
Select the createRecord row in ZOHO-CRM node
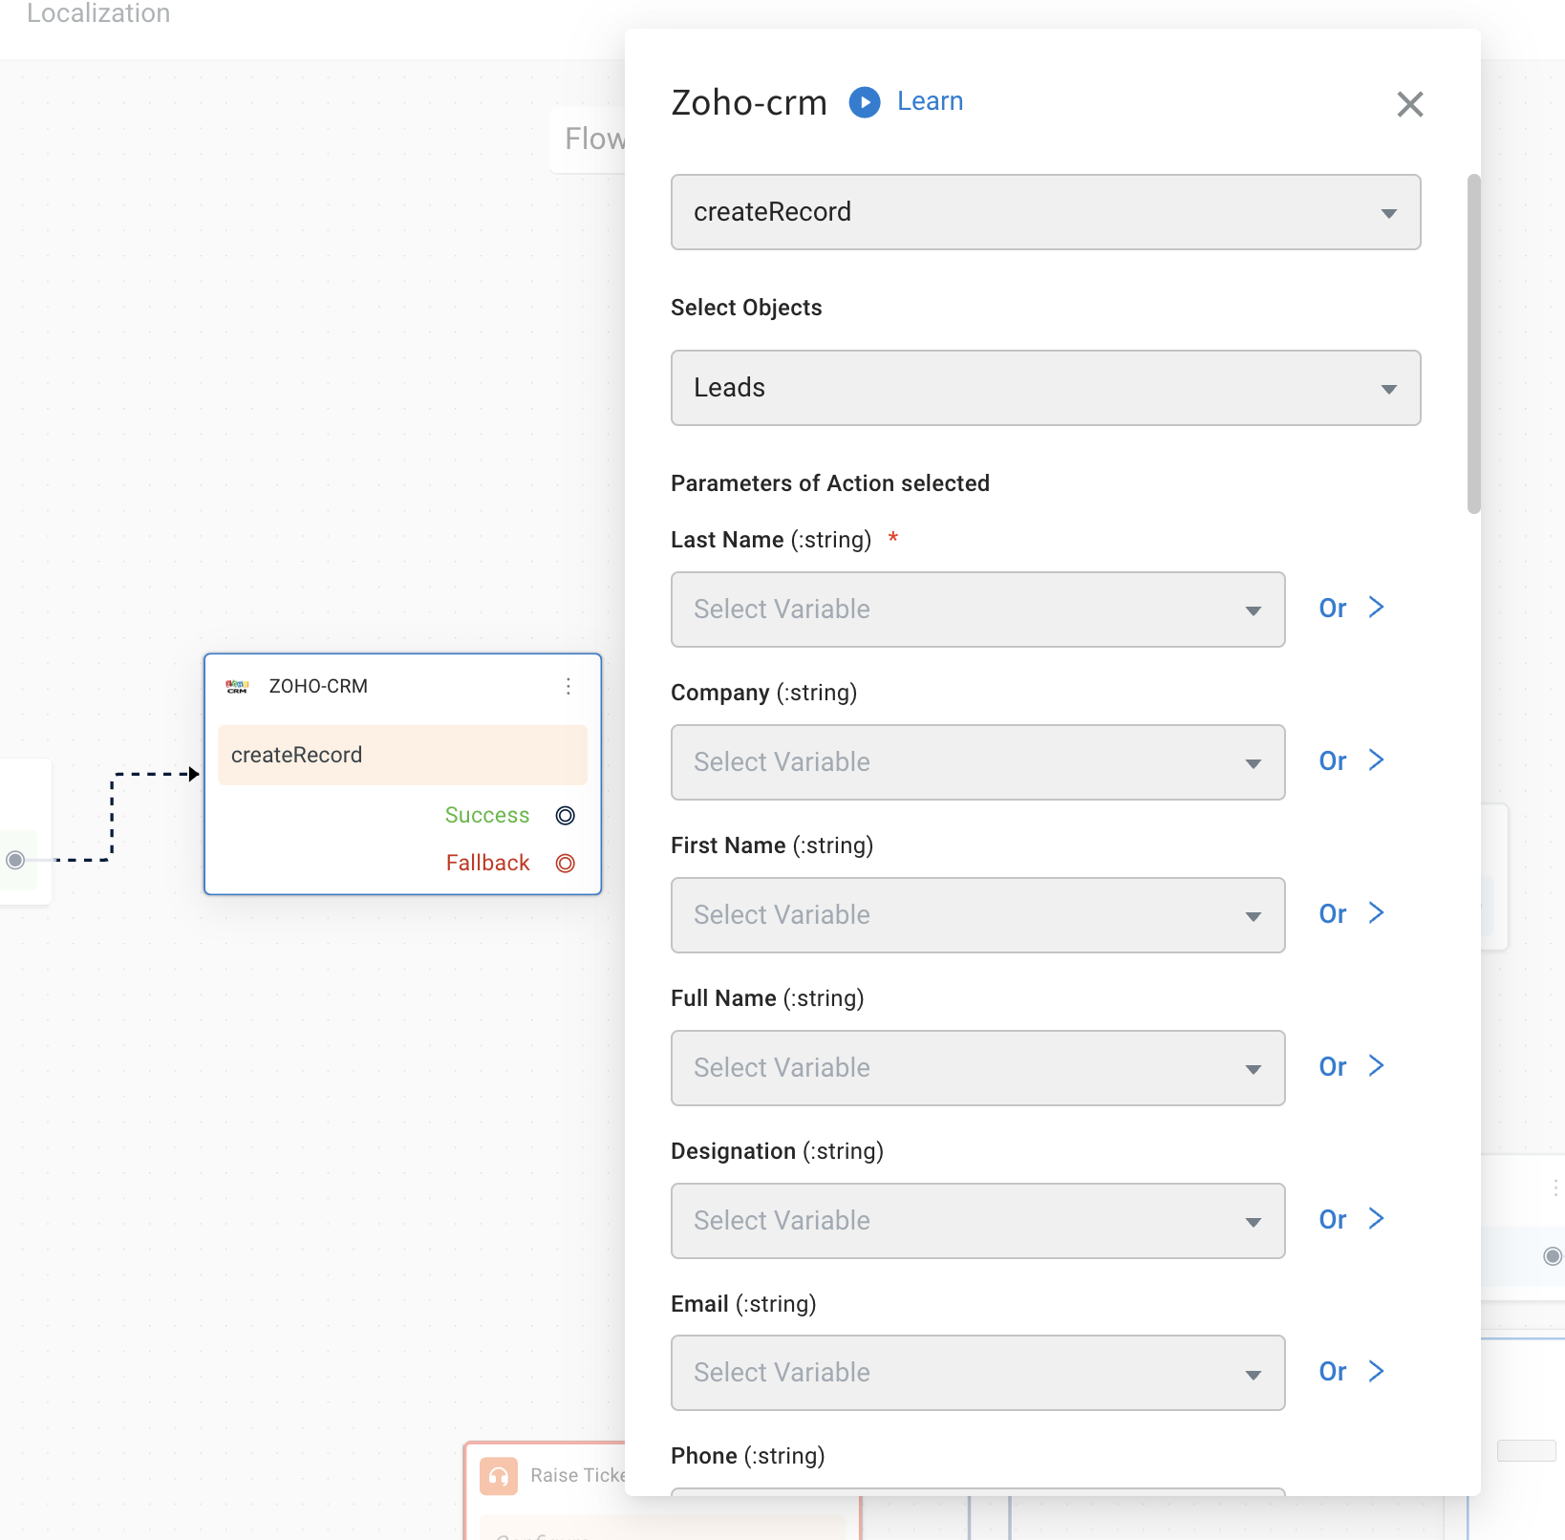(402, 755)
